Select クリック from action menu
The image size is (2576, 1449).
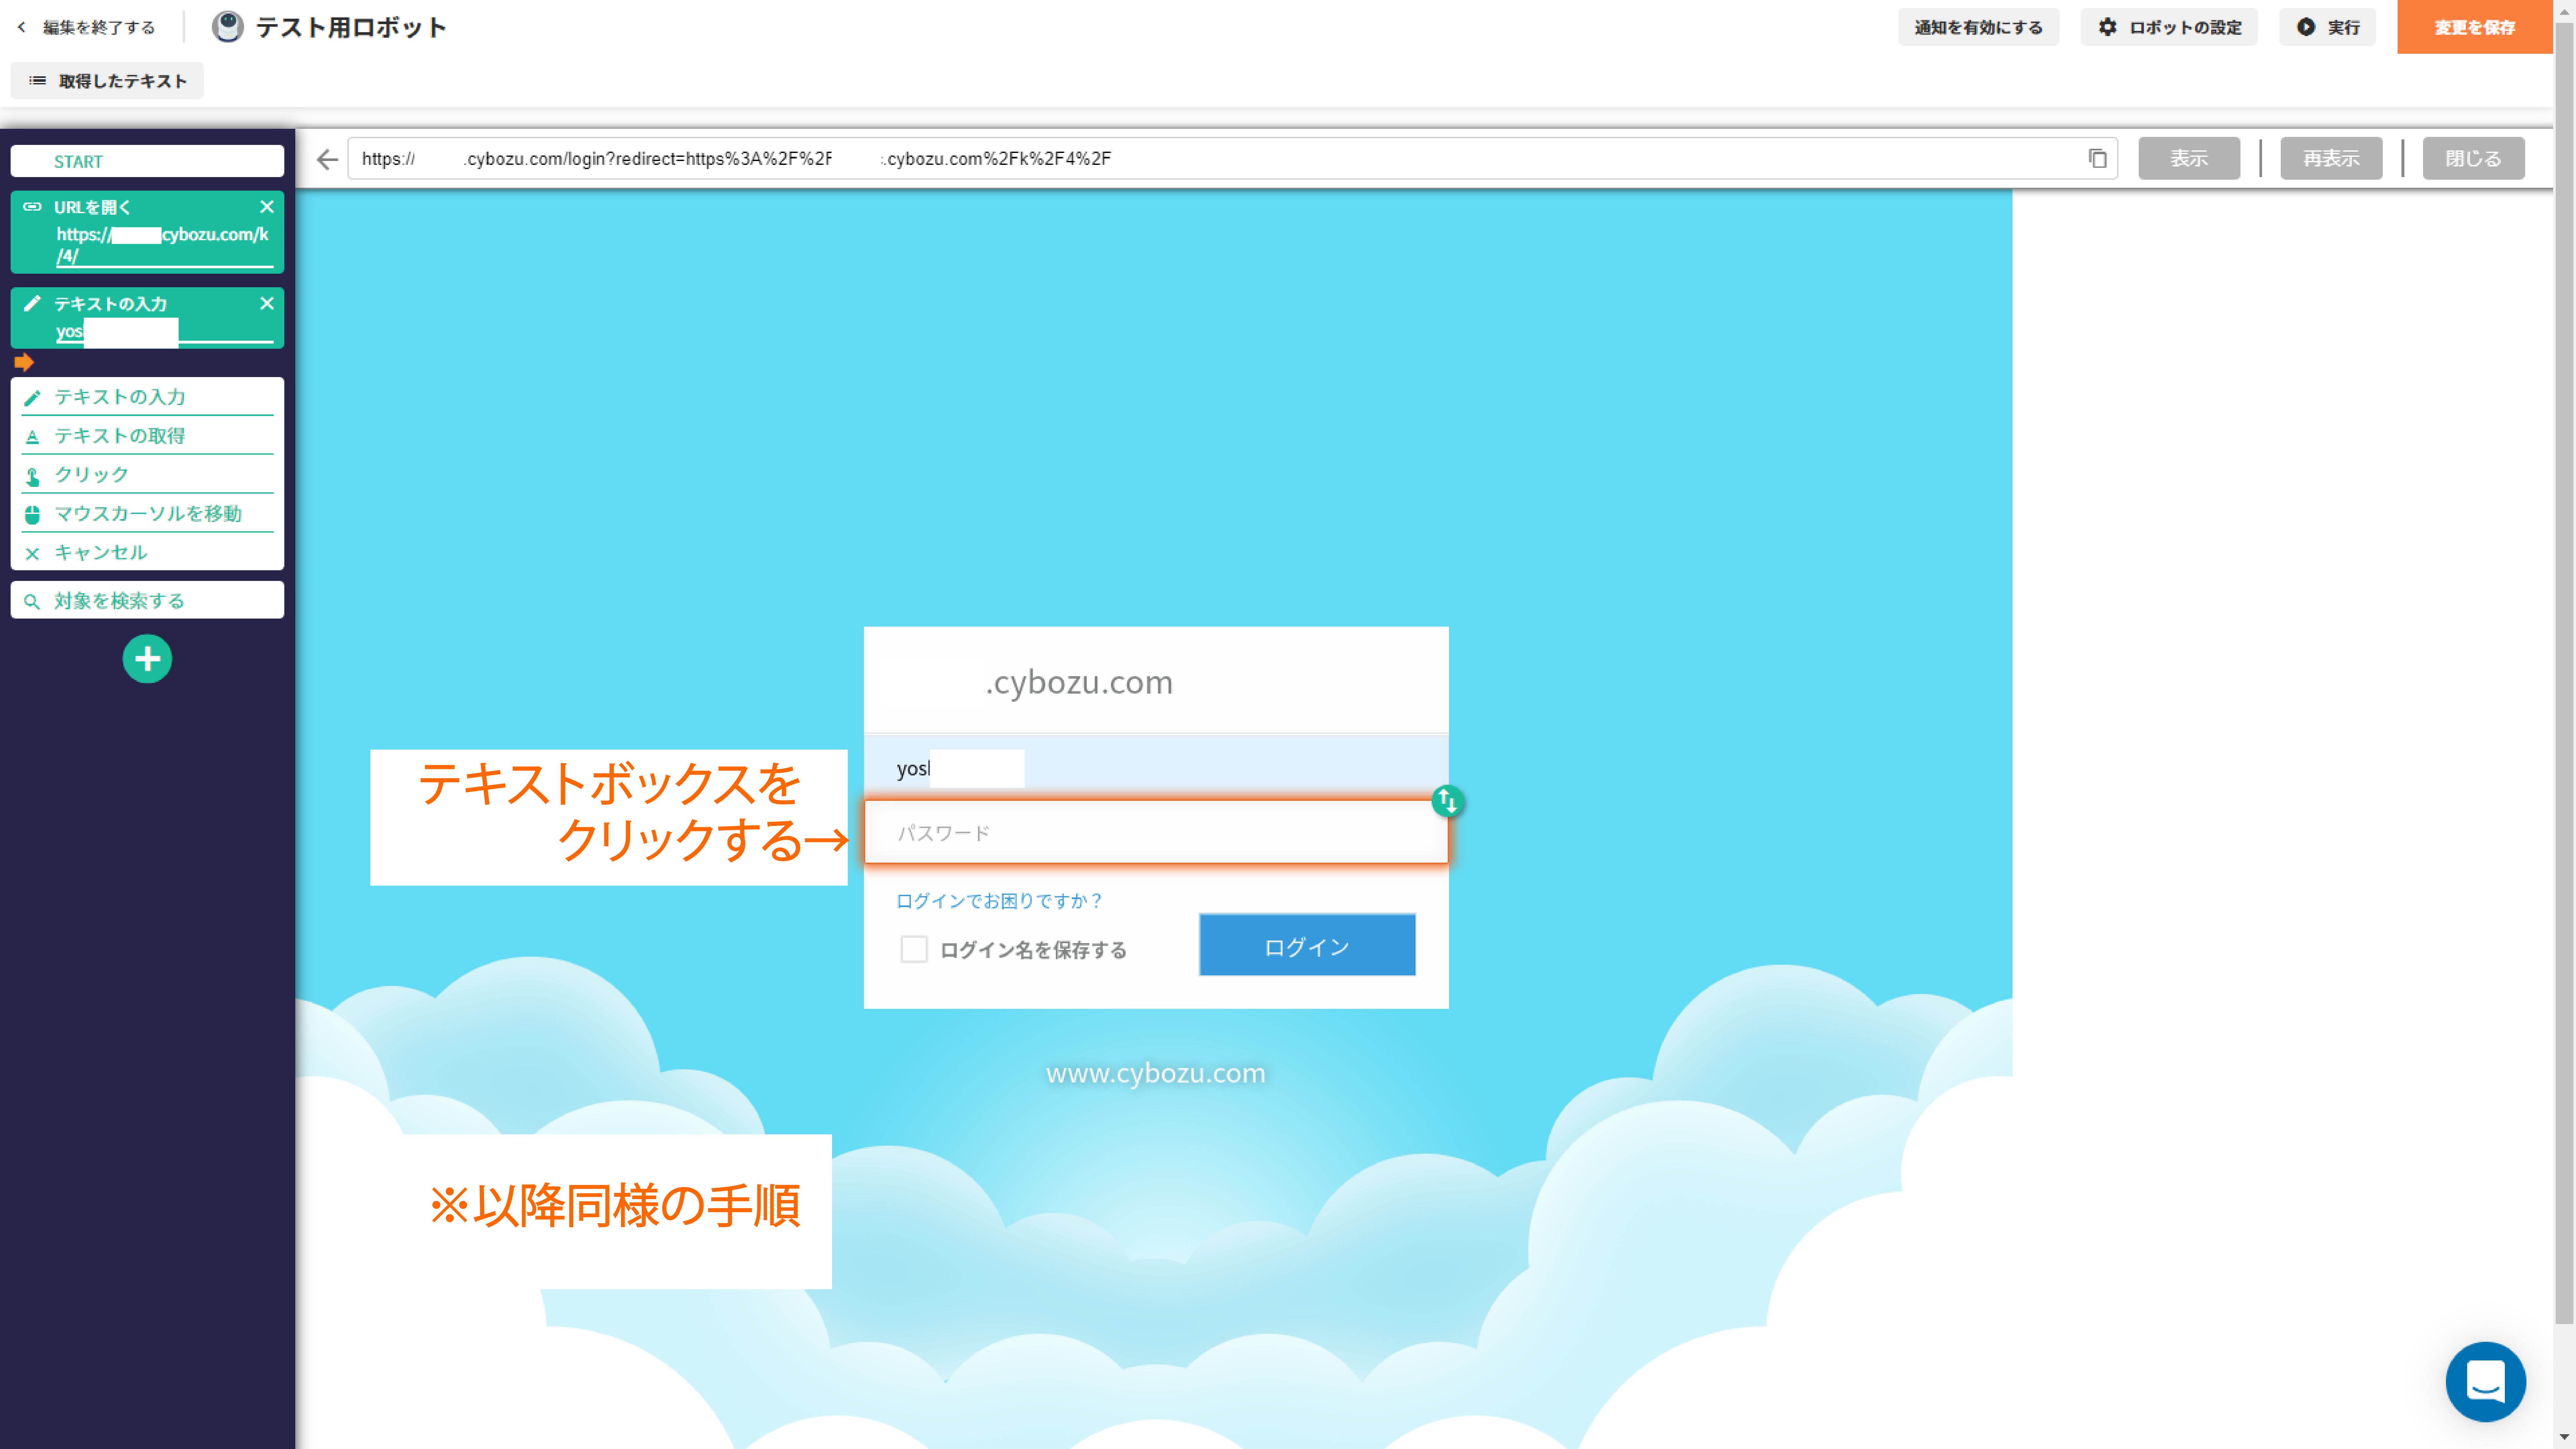(147, 475)
